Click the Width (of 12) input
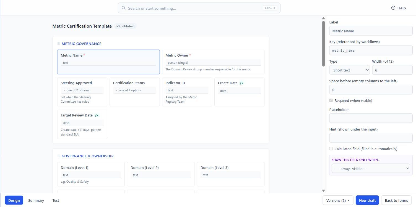416x207 pixels. tap(392, 70)
